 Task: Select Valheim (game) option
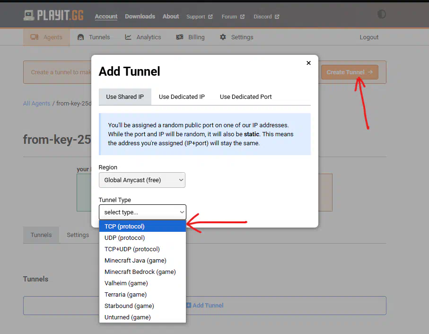142,283
